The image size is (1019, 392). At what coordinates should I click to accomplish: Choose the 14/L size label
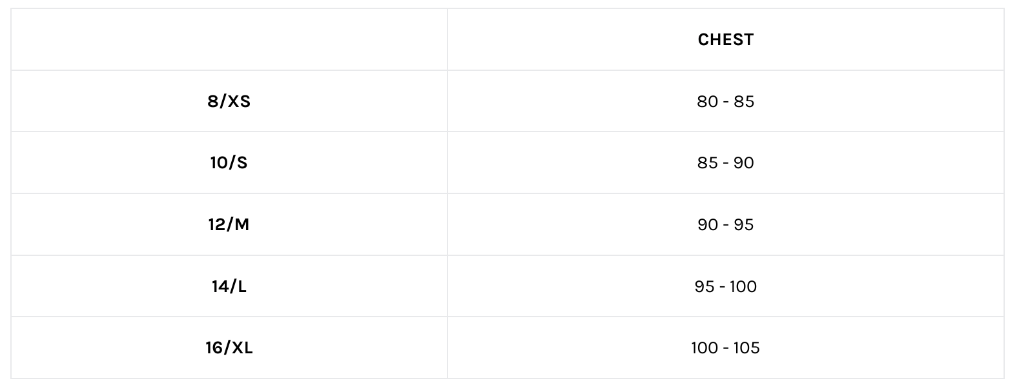point(229,286)
